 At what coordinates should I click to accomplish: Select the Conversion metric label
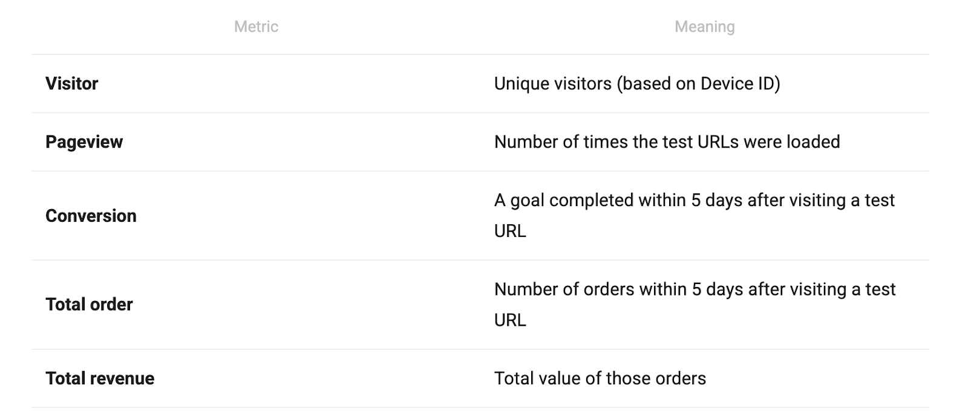91,216
